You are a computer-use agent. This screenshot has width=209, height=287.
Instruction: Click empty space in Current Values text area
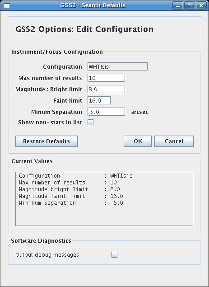[104, 216]
